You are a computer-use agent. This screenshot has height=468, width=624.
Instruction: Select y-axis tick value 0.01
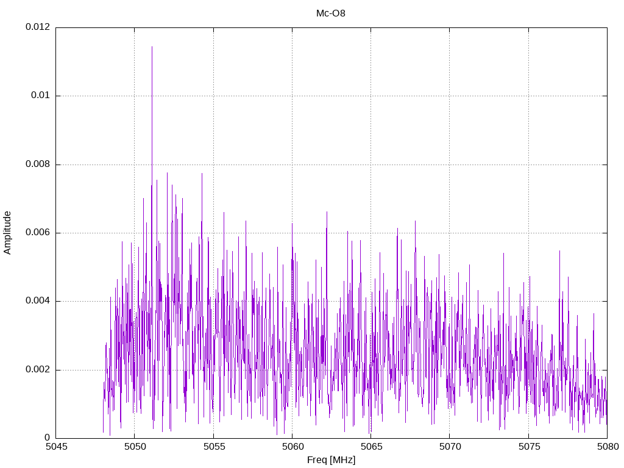click(x=41, y=96)
